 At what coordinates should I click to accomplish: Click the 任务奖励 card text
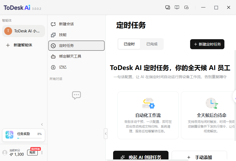[x=23, y=134]
